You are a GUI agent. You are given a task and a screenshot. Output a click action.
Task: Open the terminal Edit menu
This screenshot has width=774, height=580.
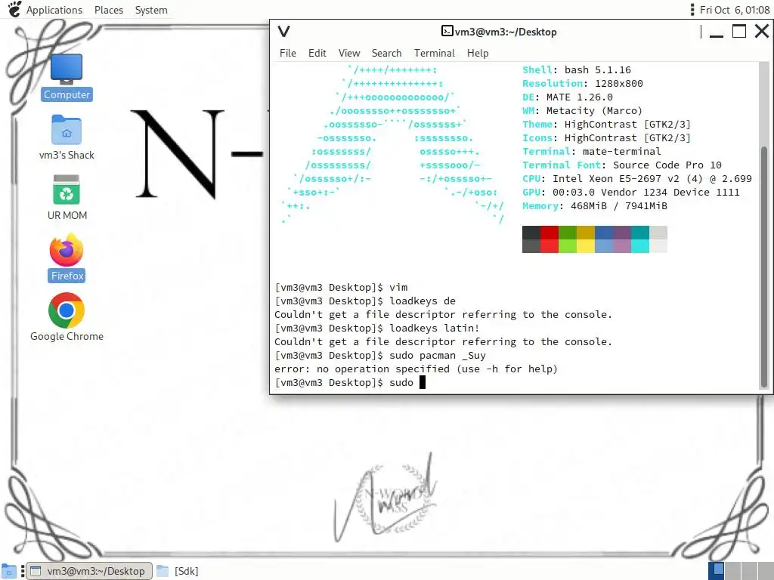coord(317,53)
